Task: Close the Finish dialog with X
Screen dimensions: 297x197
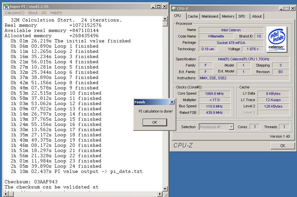Action: coord(172,102)
